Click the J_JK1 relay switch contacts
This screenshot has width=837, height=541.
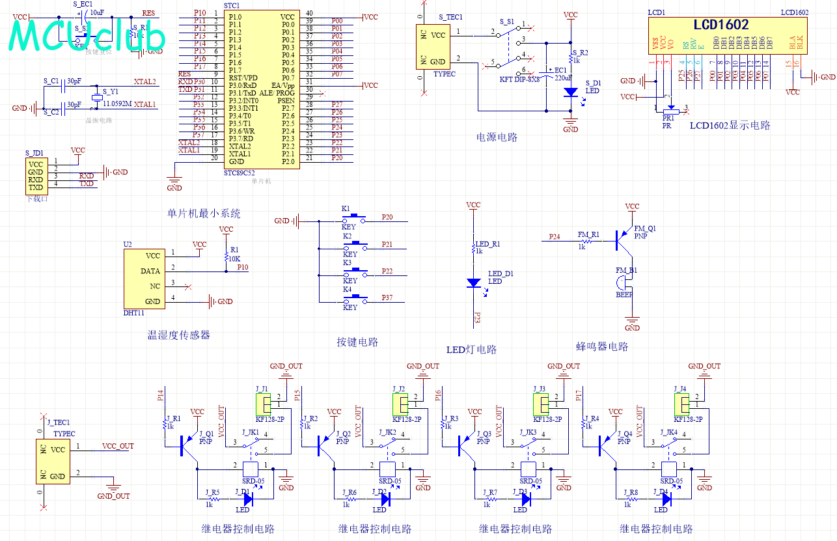[x=251, y=445]
